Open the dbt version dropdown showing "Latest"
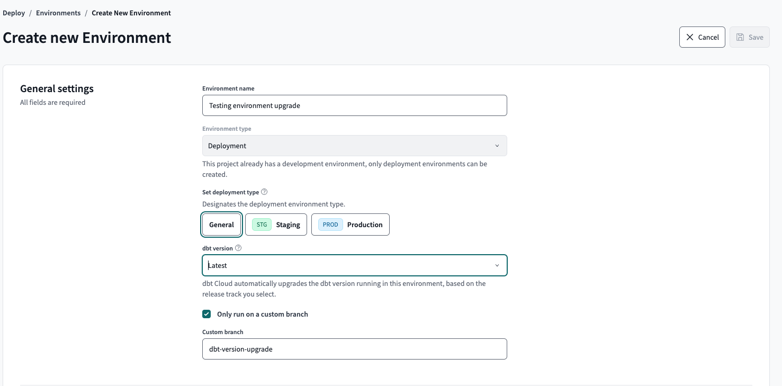The height and width of the screenshot is (386, 782). click(354, 265)
